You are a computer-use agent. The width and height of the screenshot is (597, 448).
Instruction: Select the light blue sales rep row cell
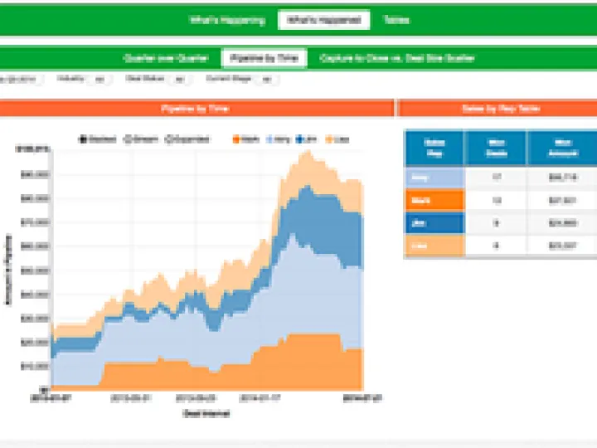click(434, 178)
